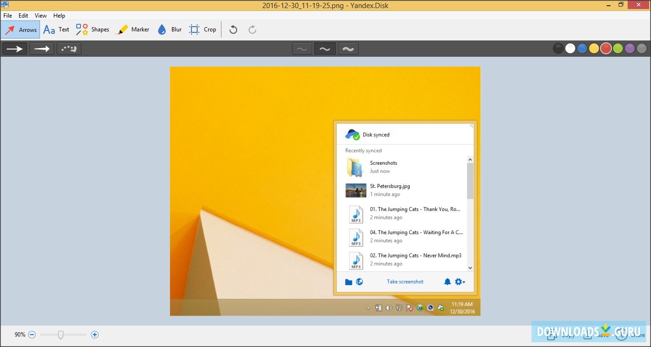Choose the thin line thickness
651x347 pixels.
tap(301, 49)
